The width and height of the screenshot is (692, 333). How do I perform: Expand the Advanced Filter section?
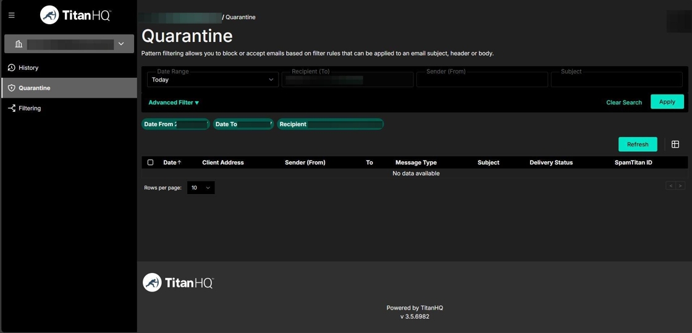click(174, 103)
